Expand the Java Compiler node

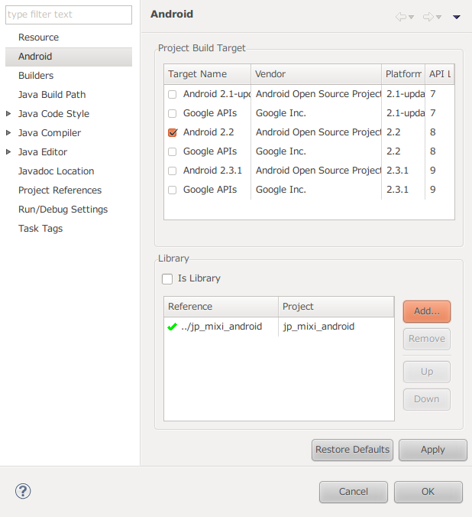pyautogui.click(x=8, y=133)
